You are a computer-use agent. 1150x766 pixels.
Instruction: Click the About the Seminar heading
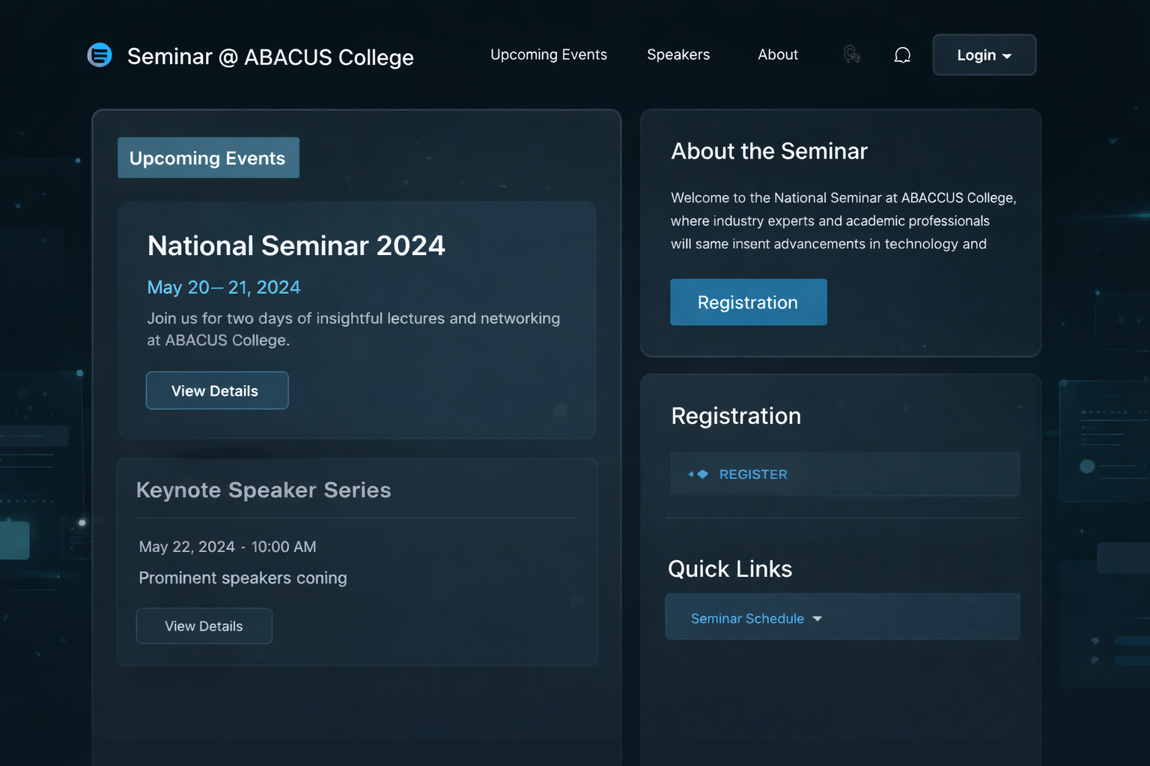tap(769, 151)
